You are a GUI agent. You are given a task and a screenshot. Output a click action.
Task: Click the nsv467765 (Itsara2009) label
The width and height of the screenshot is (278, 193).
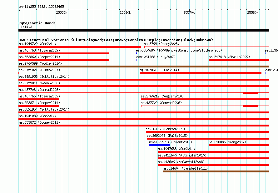pyautogui.click(x=39, y=96)
